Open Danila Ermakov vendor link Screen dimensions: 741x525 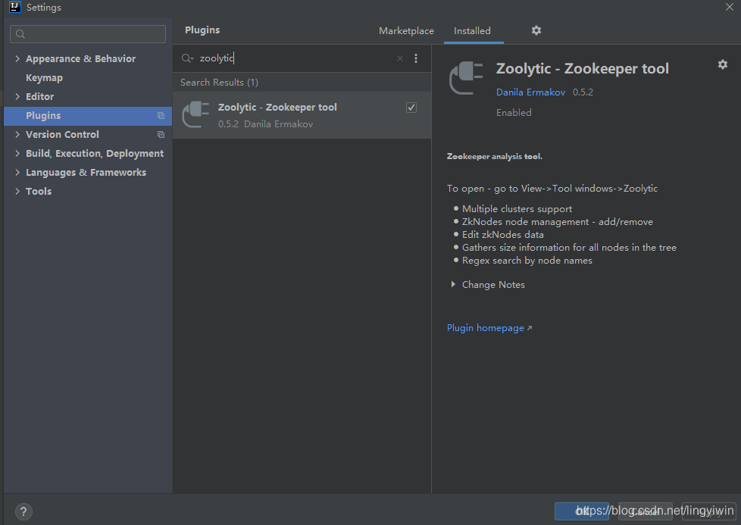(530, 92)
